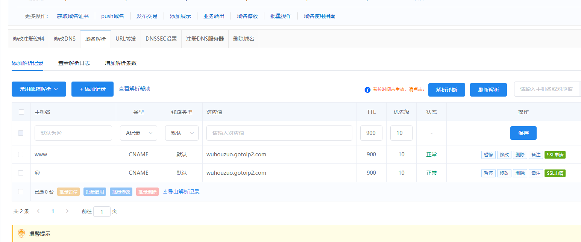Click + 添加记录 button
Image resolution: width=581 pixels, height=242 pixels.
tap(93, 89)
